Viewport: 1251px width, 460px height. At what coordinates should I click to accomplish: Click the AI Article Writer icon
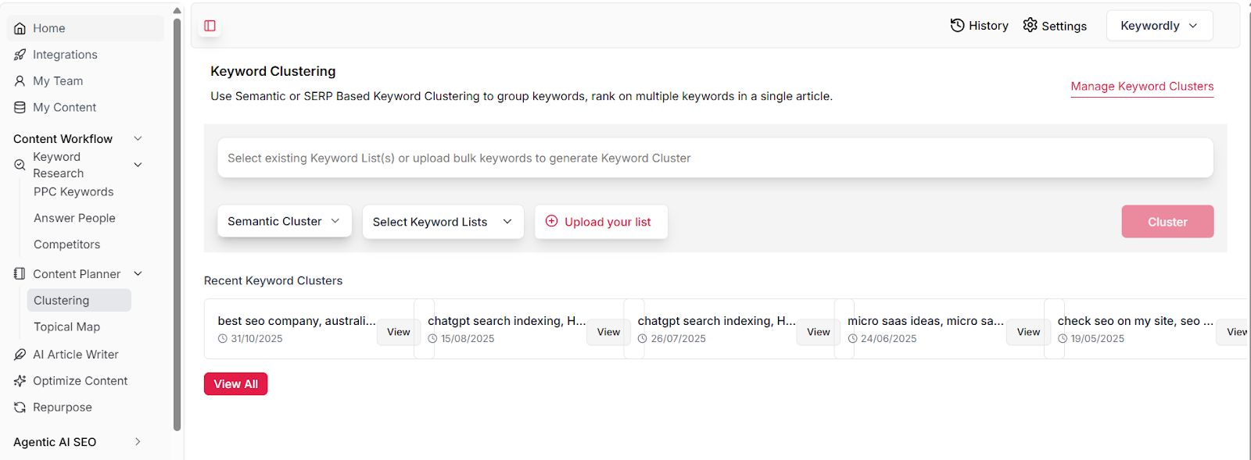click(x=20, y=355)
